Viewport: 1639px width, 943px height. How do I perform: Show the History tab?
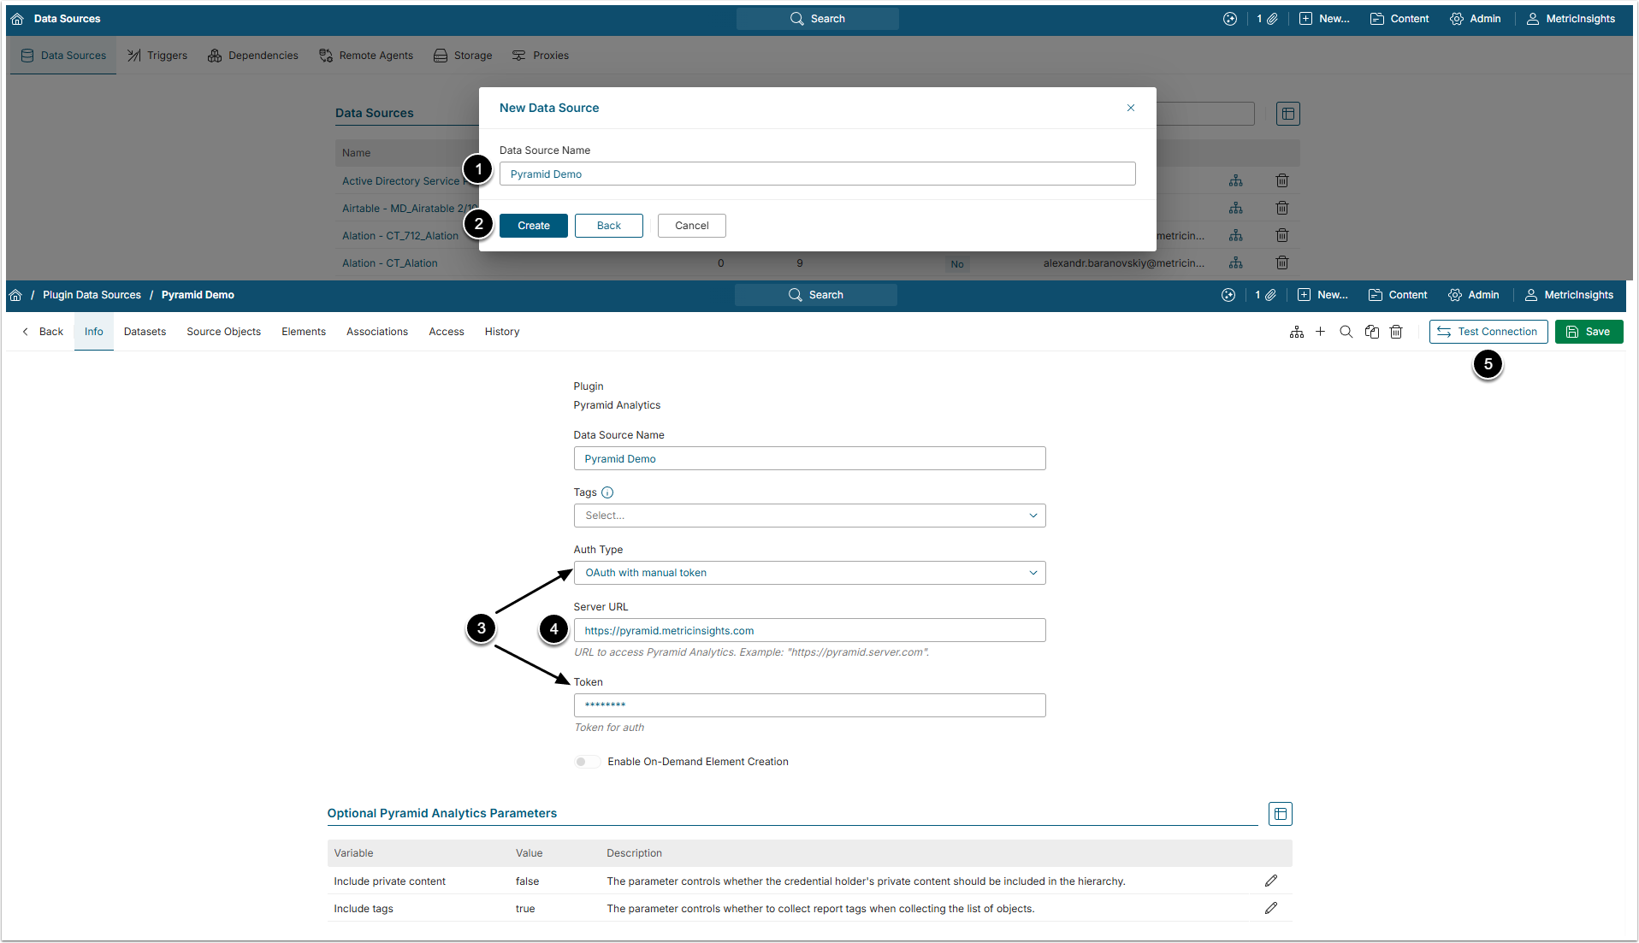(x=502, y=332)
